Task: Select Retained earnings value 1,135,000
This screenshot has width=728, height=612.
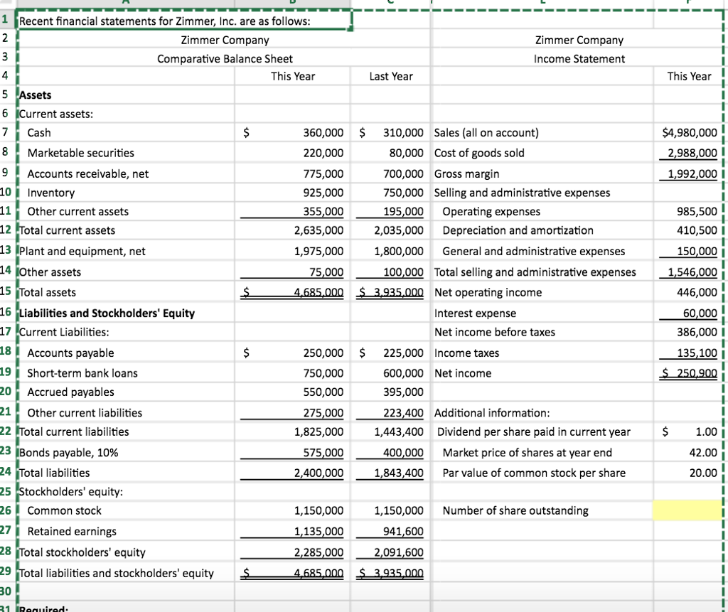Action: point(318,531)
